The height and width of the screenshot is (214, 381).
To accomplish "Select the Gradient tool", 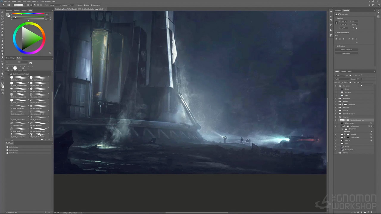I will [x=3, y=51].
